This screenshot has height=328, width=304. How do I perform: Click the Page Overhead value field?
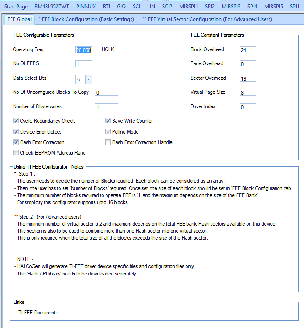[248, 64]
